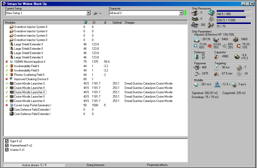The image size is (257, 168).
Task: Click the calibration 300 rig icon
Action: (195, 25)
